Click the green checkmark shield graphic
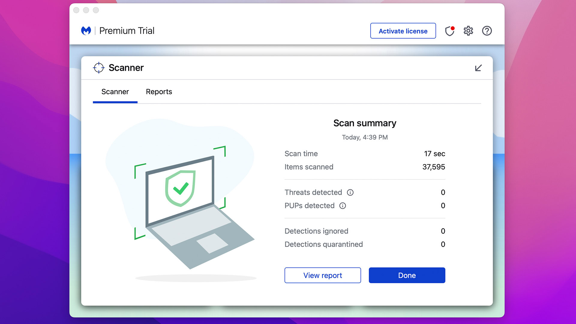576x324 pixels. click(180, 188)
